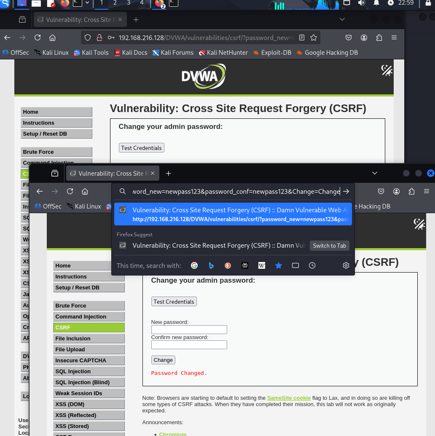435x436 pixels.
Task: Search with Google icon in URL dropdown
Action: tap(194, 265)
